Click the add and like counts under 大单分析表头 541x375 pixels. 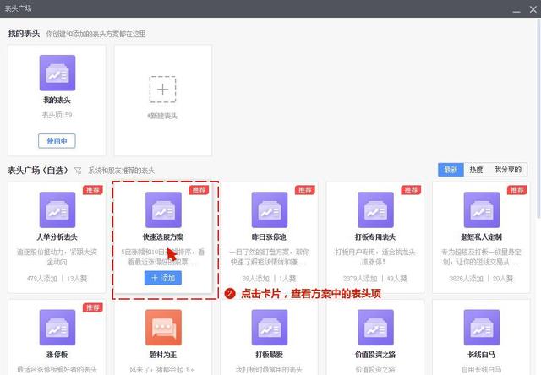pos(57,279)
